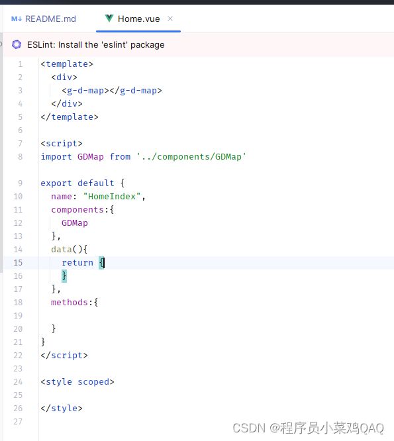Click the components:{ line
The image size is (394, 441).
82,209
